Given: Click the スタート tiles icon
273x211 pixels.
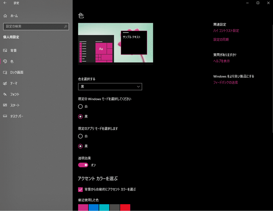Looking at the screenshot, I should coord(5,105).
